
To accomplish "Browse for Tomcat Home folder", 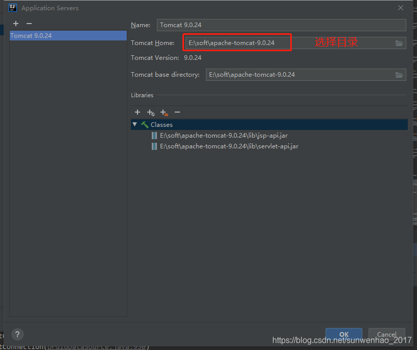I will click(399, 43).
